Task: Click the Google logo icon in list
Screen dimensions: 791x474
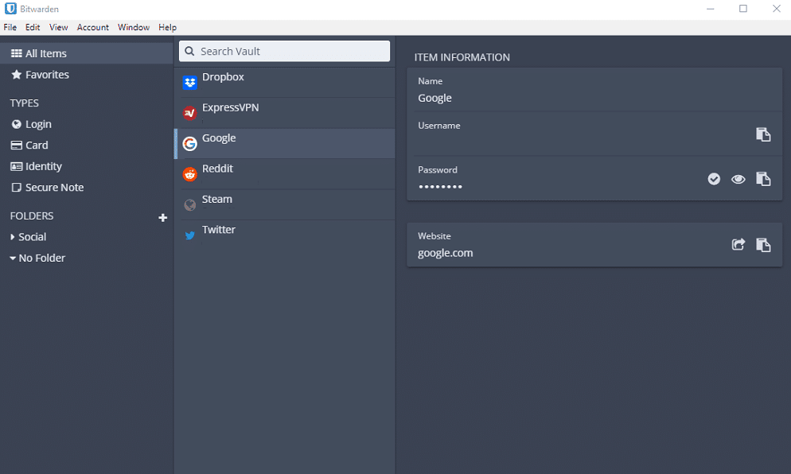Action: click(x=189, y=144)
